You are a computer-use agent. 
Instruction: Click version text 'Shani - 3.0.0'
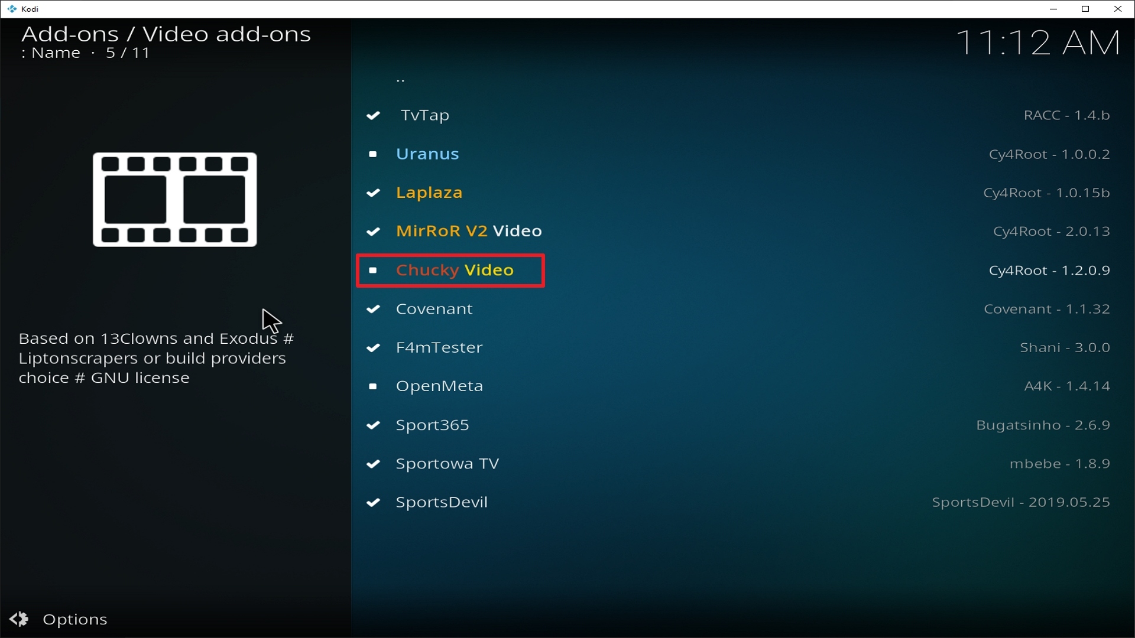(1065, 347)
